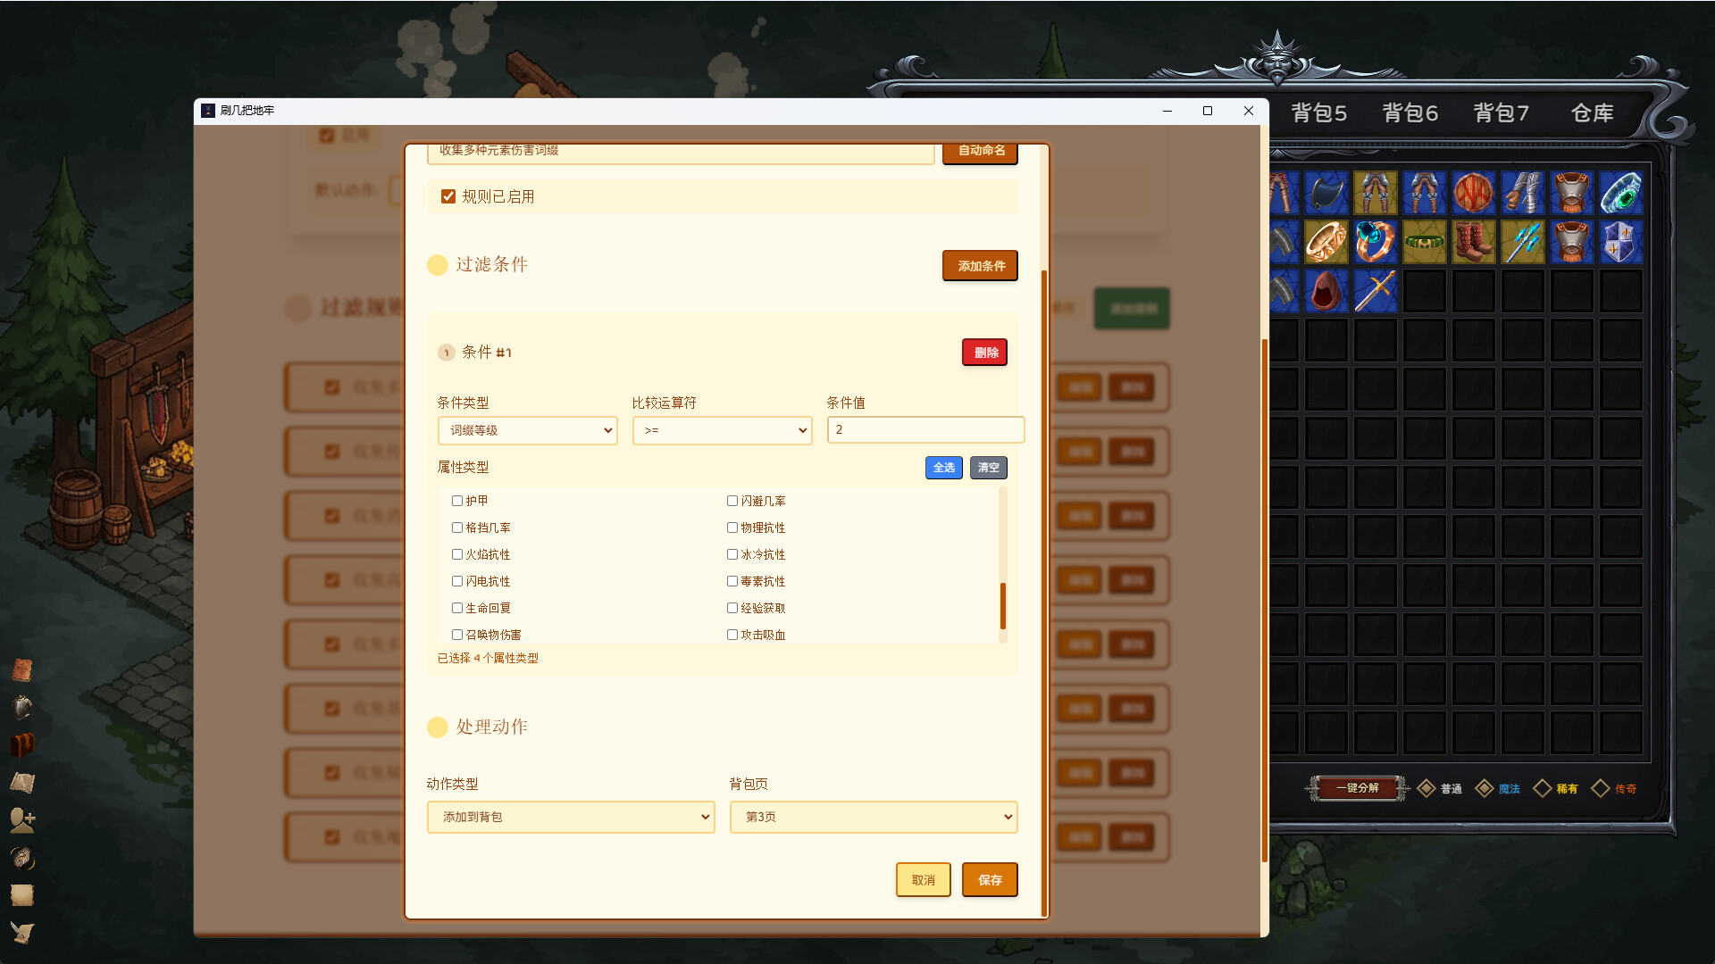
Task: Open the equipment armor icon in sidebar
Action: (22, 707)
